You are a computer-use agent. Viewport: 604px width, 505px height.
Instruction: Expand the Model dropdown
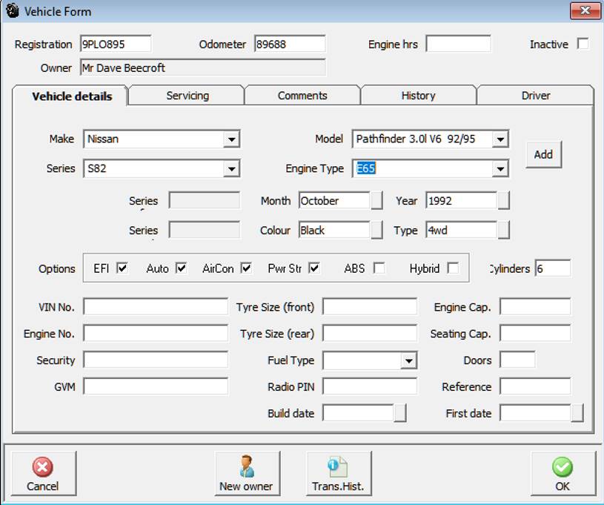pos(500,139)
